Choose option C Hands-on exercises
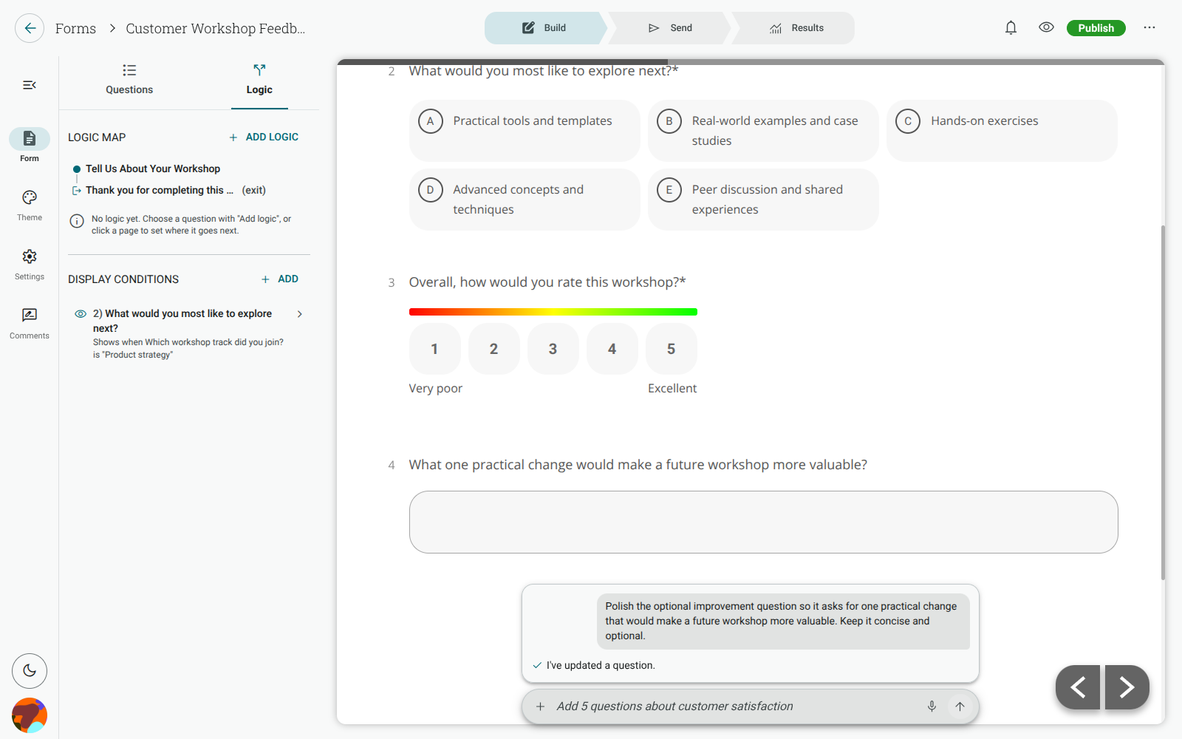The width and height of the screenshot is (1182, 739). coord(1002,131)
